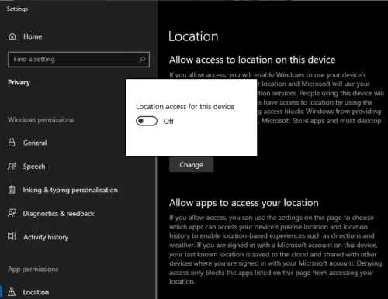Click the Location pin icon in sidebar
Viewport: 388px width, 299px height.
[12, 292]
